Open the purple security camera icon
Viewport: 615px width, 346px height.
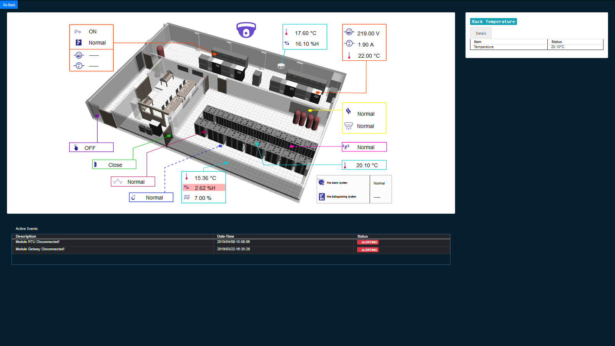(246, 30)
